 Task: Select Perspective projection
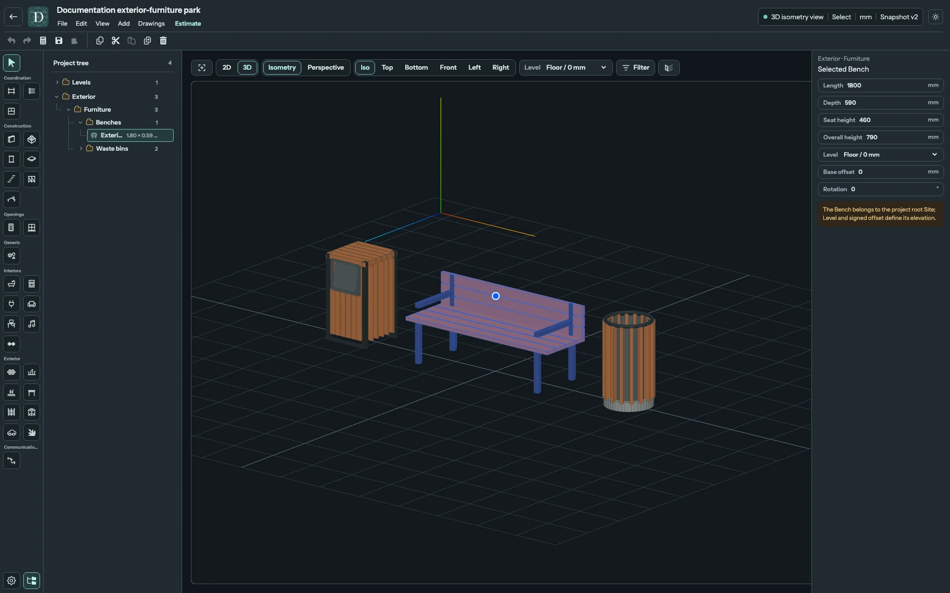tap(326, 68)
